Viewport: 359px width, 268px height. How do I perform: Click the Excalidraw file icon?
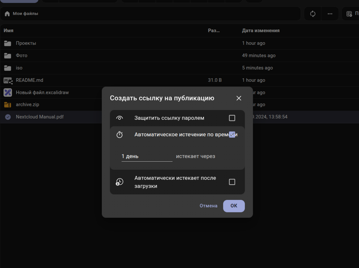tap(8, 92)
